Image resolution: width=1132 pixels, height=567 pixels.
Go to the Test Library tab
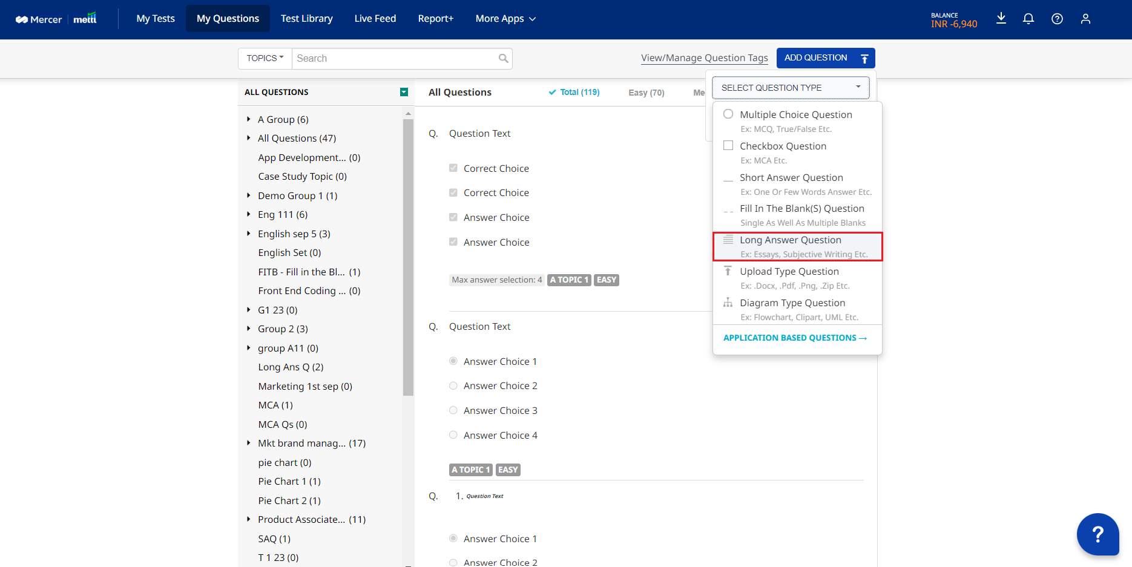click(306, 19)
